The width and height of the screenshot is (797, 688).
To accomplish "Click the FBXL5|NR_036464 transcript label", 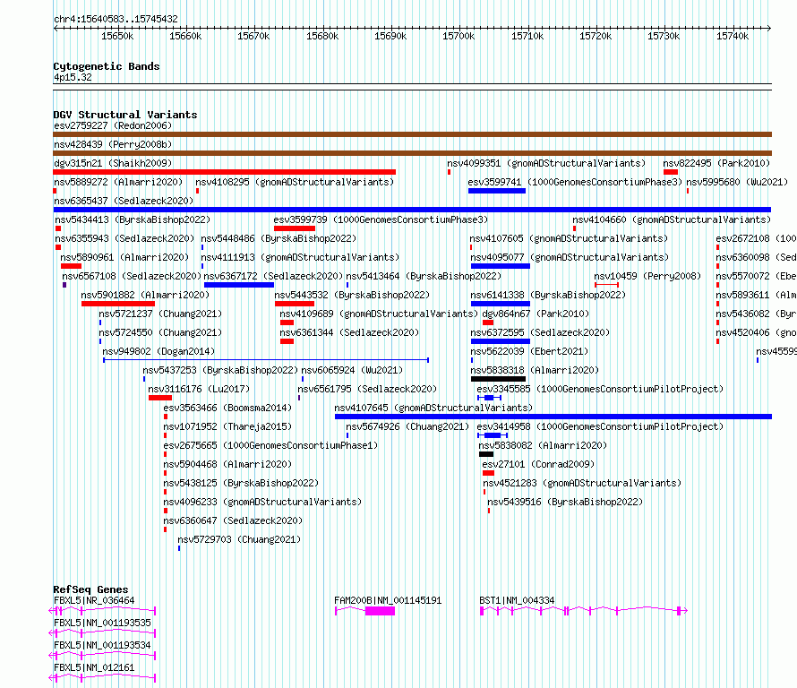I will tap(94, 600).
